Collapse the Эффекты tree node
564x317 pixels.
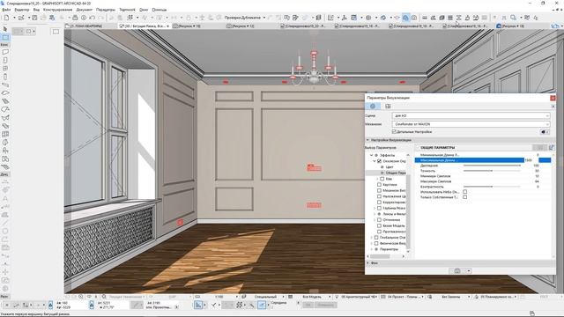pos(372,155)
